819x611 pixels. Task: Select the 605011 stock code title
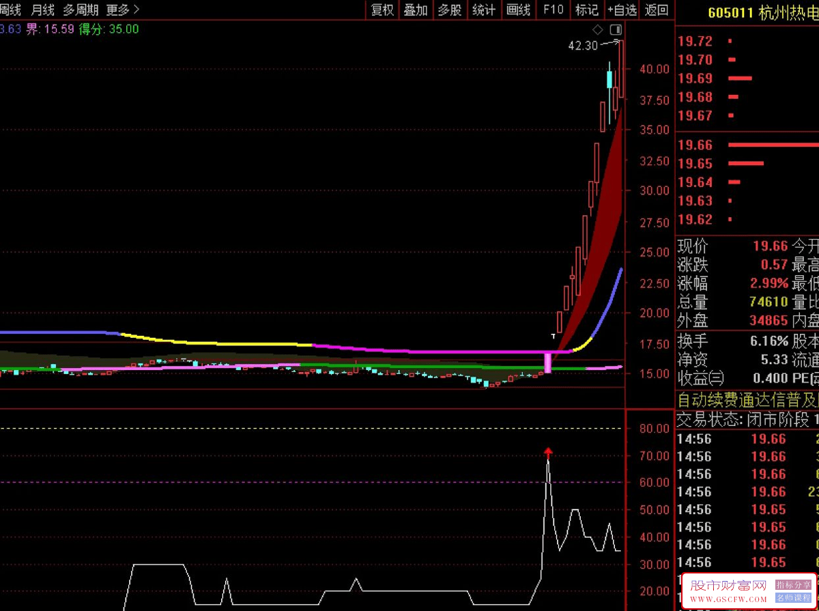730,12
